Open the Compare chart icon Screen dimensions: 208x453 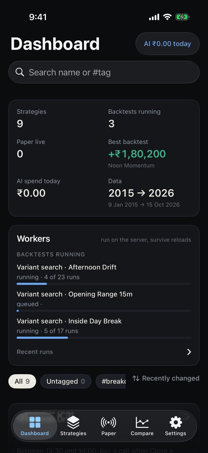click(x=142, y=422)
